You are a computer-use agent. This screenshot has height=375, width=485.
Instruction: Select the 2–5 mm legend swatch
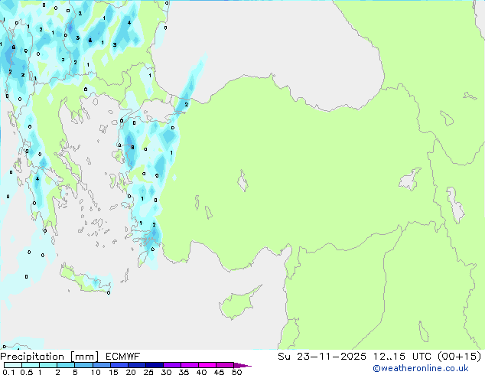tap(66, 365)
